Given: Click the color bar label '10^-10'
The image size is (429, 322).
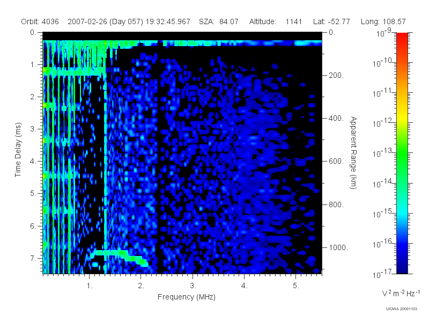Looking at the screenshot, I should (383, 63).
